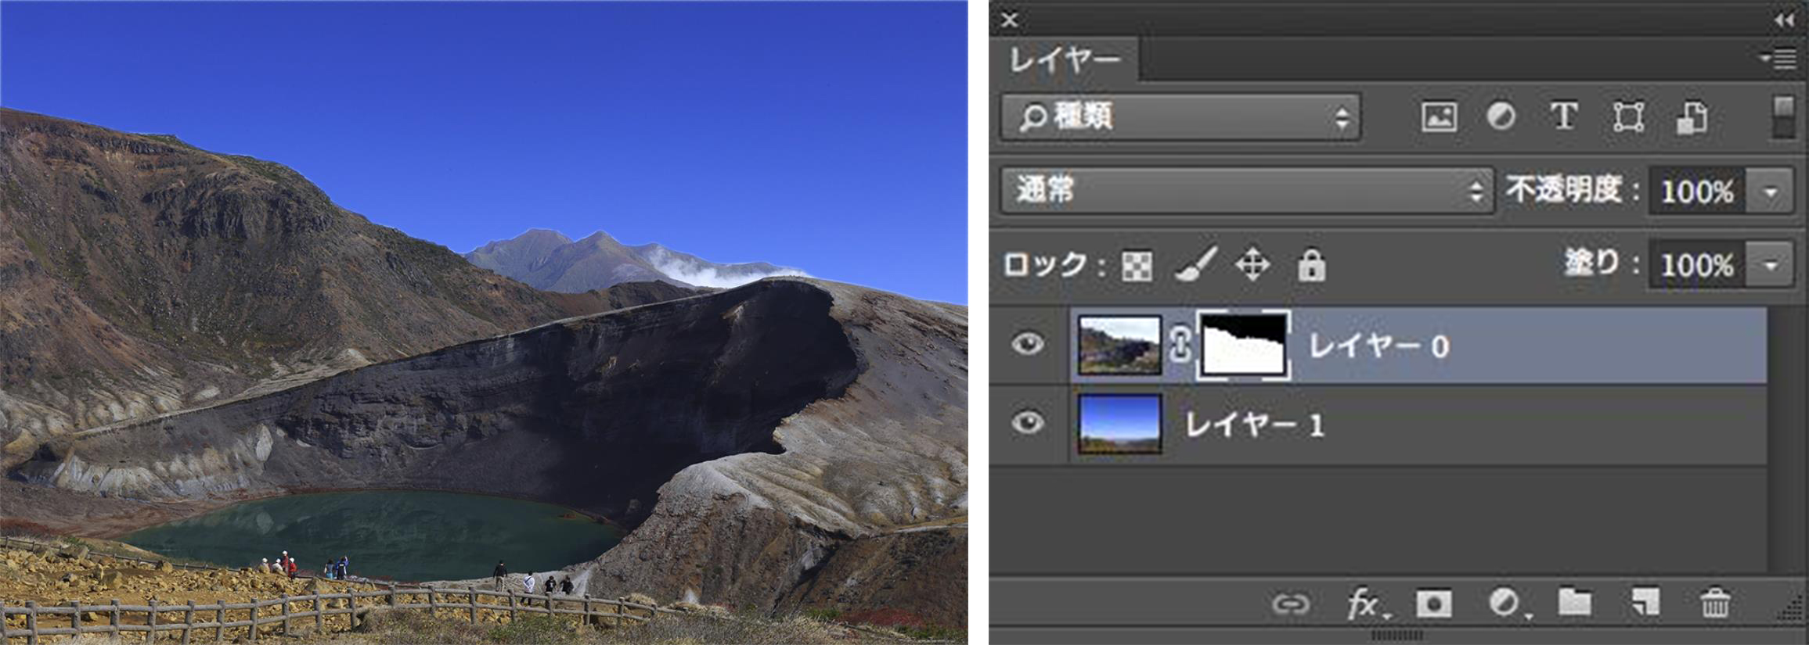Unlink mask from レイヤー 0 chain icon
The width and height of the screenshot is (1809, 645).
[1180, 345]
